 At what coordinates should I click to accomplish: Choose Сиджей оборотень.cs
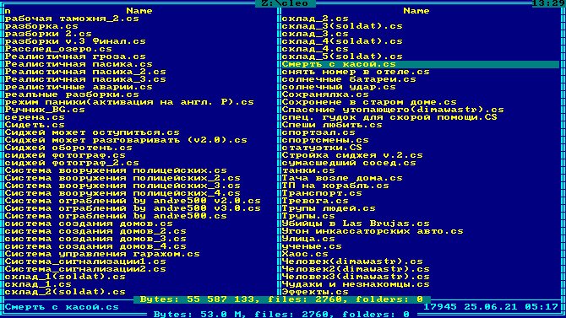pyautogui.click(x=68, y=148)
